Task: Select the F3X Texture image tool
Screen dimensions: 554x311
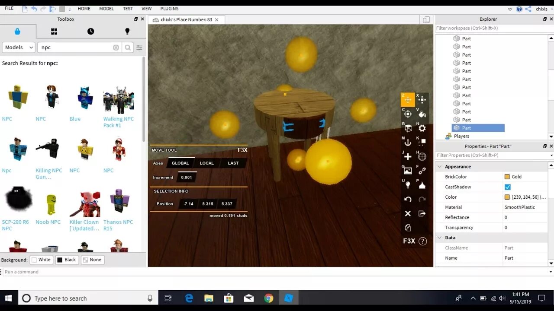Action: (x=408, y=171)
